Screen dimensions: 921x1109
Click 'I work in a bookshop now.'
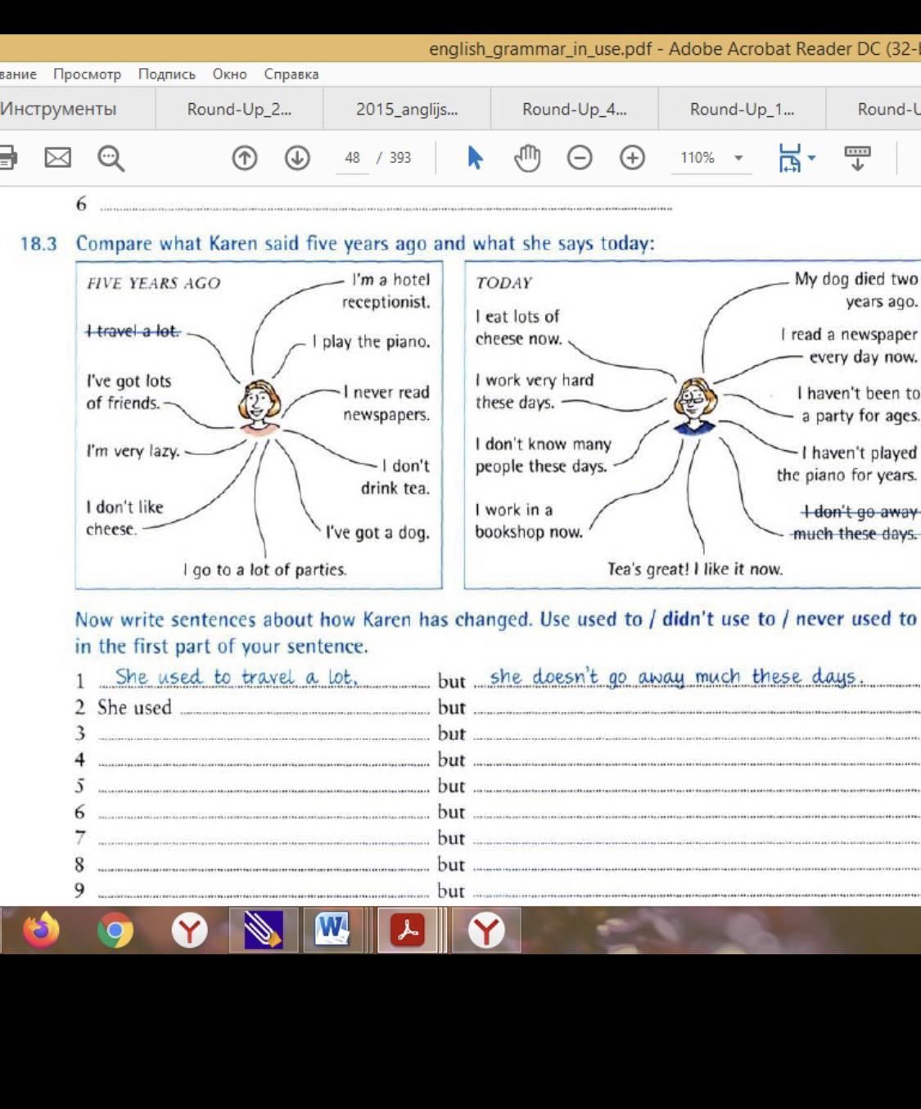click(529, 521)
